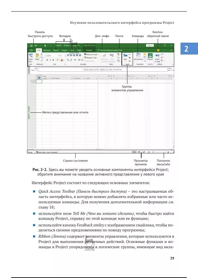Click the Cut scissors icon

[42, 55]
